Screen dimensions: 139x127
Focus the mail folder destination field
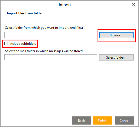click(x=51, y=57)
